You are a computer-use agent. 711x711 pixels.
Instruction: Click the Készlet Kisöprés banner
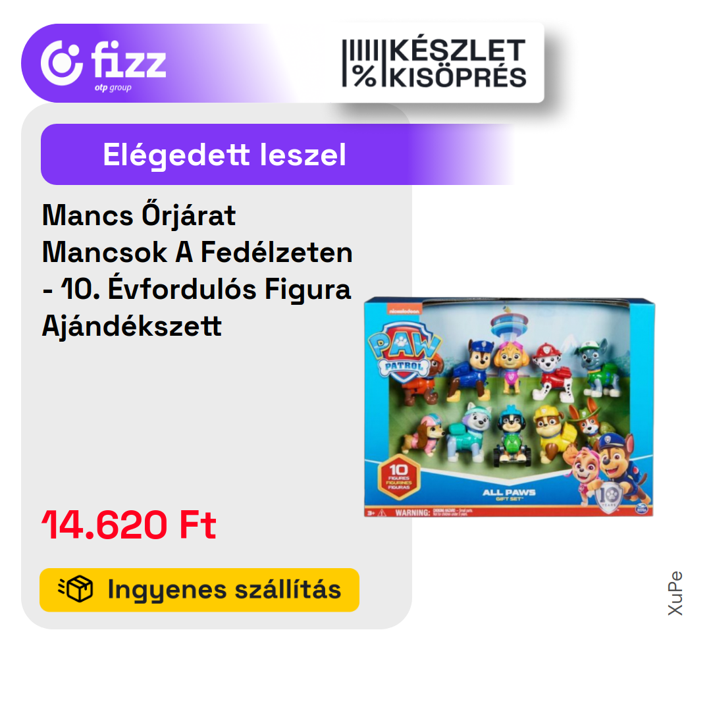tap(434, 63)
